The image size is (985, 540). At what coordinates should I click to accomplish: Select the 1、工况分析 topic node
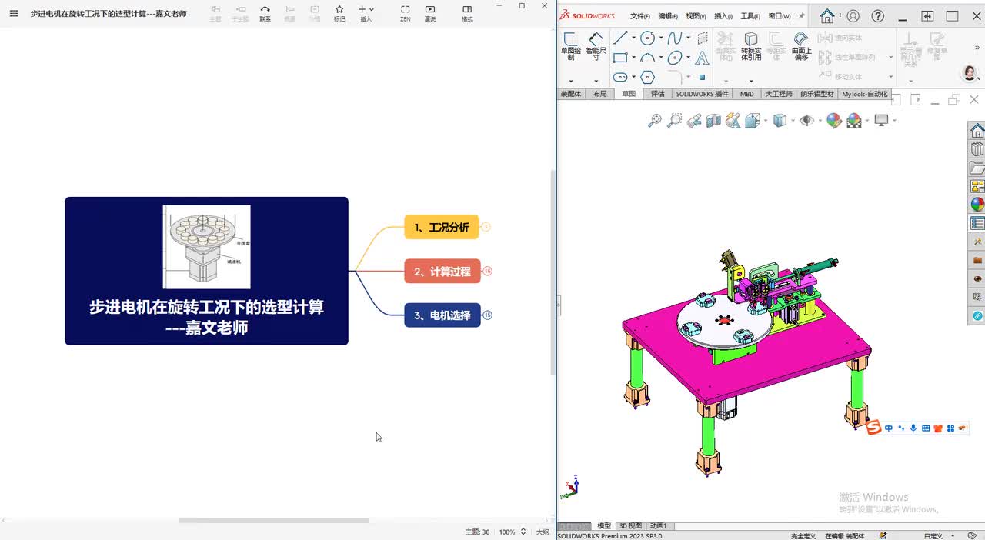[x=442, y=227]
